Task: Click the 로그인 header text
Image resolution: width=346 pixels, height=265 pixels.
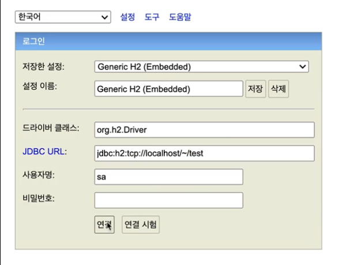Action: [33, 42]
